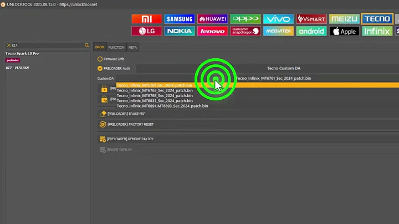Choose Tecno_Infinix_MT6833_Sec_2024_patch.bin from the list
399x224 pixels.
[x=155, y=101]
